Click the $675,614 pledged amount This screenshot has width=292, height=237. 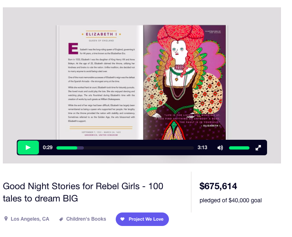point(218,186)
